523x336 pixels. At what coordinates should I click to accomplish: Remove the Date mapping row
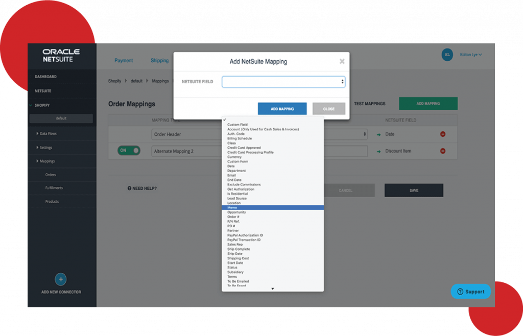coord(443,134)
